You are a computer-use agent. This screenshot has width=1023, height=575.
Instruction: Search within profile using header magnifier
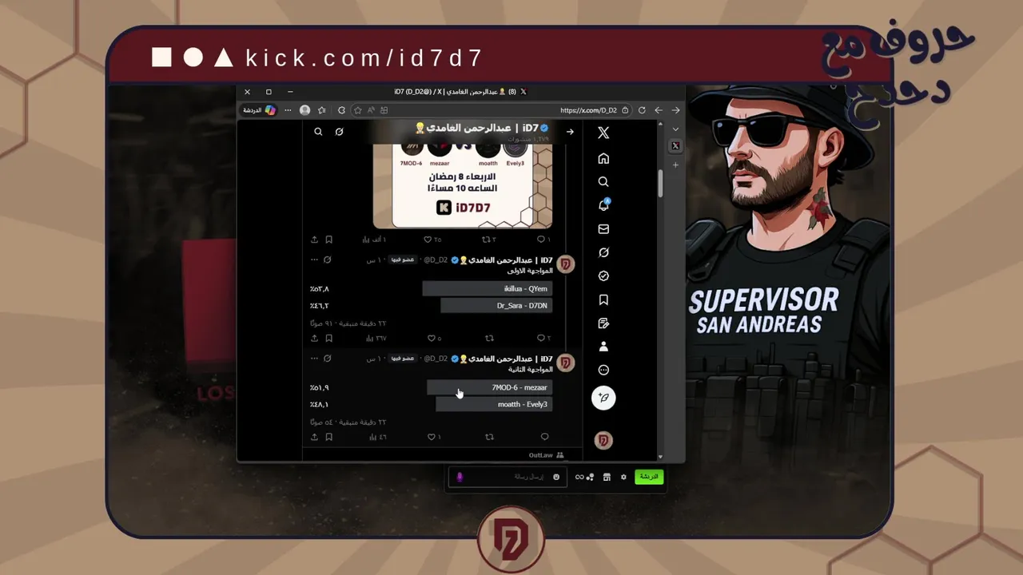(x=318, y=132)
